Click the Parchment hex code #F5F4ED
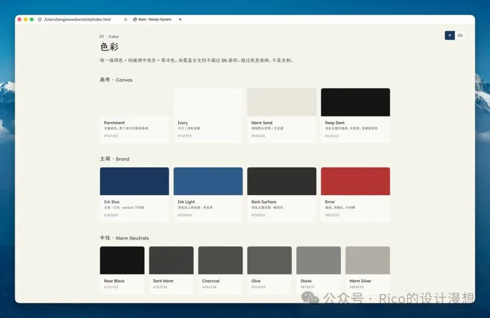 click(x=111, y=136)
